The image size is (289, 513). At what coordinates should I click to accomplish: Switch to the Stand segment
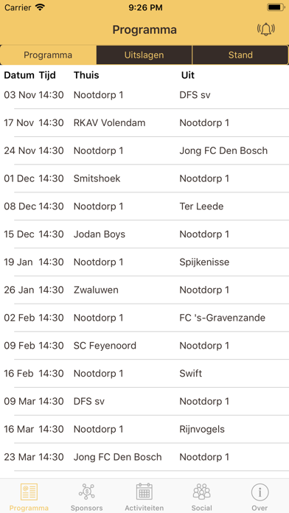240,55
